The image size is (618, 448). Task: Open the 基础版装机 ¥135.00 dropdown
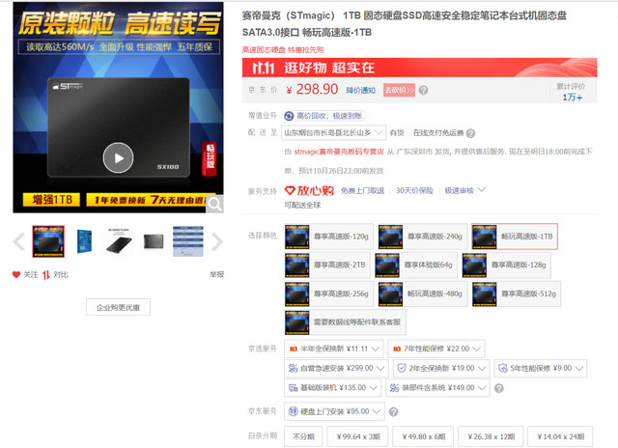click(332, 388)
